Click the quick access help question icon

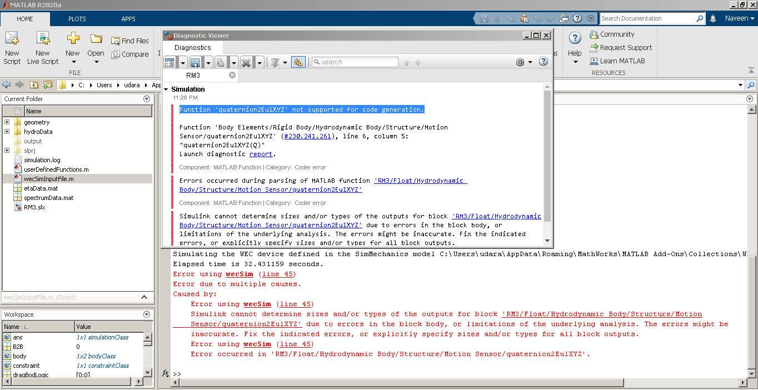coord(577,18)
